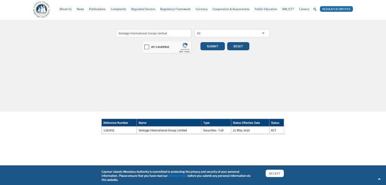Select the ACT status cell

point(276,130)
